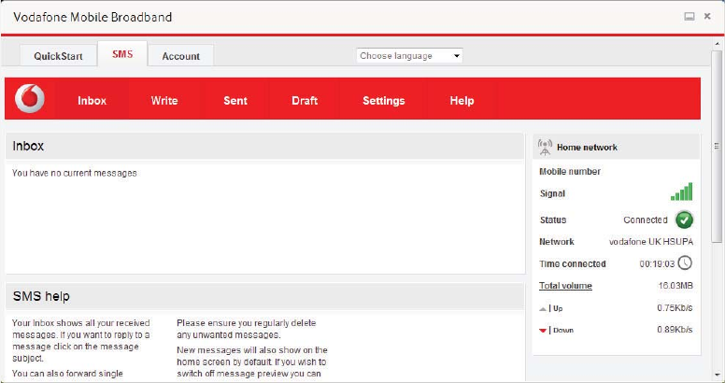Image resolution: width=725 pixels, height=383 pixels.
Task: Select the SMS tab
Action: 122,54
